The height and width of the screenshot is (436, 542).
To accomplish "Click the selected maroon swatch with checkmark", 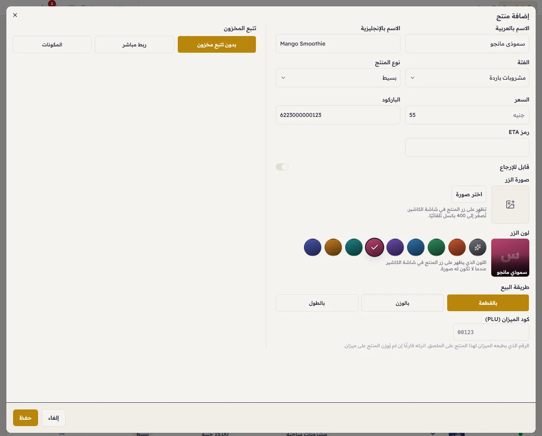I will click(375, 247).
